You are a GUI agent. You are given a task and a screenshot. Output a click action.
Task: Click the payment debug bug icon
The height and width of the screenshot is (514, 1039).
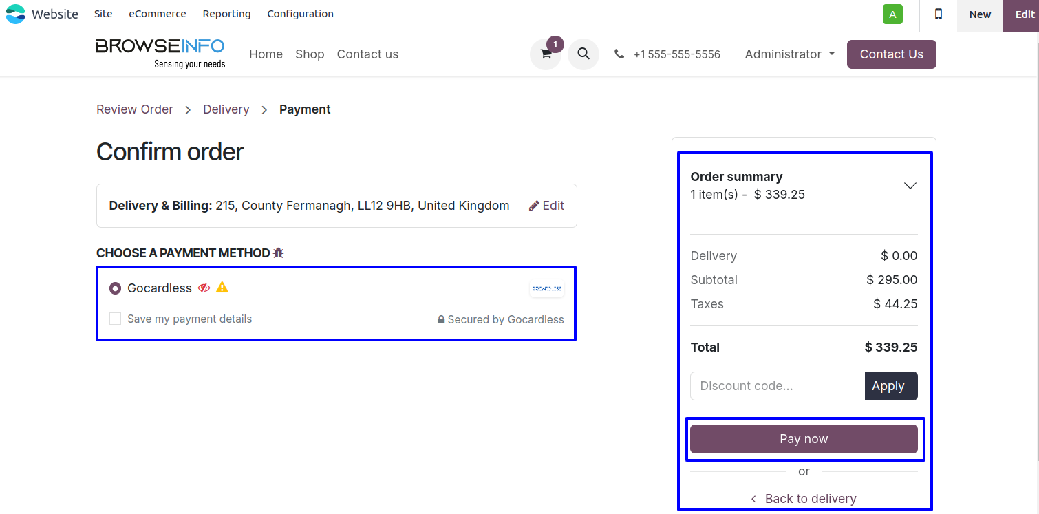tap(278, 253)
